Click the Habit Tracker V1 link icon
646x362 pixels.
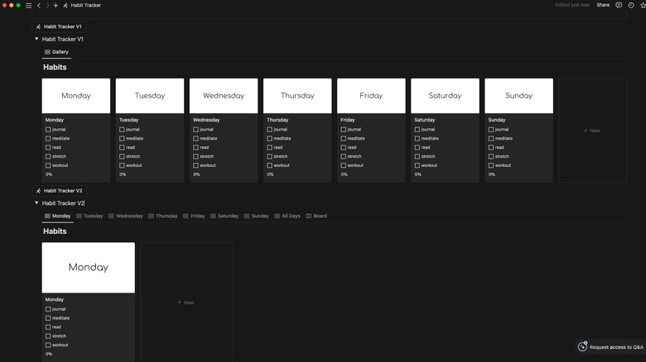click(x=38, y=26)
